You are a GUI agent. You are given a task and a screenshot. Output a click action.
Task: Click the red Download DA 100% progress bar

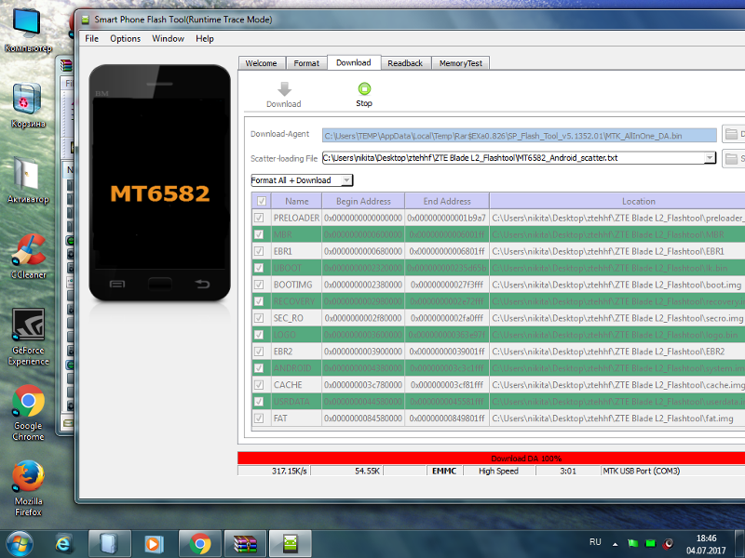pyautogui.click(x=492, y=458)
